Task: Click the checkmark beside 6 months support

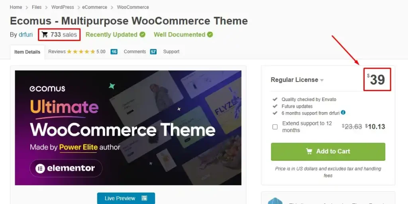Action: [x=275, y=113]
